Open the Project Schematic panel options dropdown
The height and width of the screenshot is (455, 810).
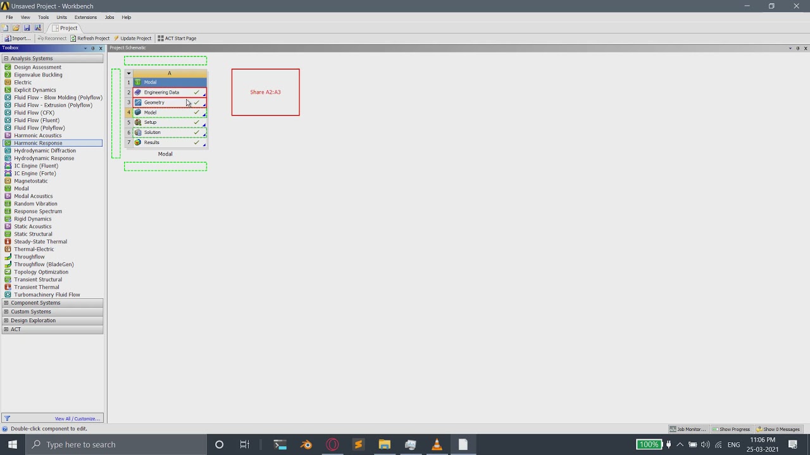click(790, 48)
